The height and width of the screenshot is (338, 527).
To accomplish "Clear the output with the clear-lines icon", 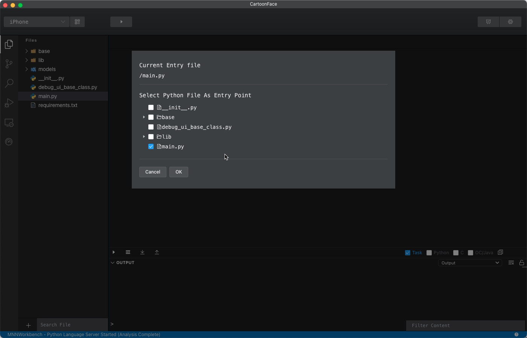I will point(511,263).
